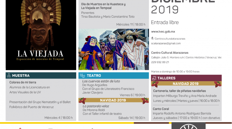This screenshot has width=232, height=129.
Task: Select the MUESTRA section header
Action: pyautogui.click(x=41, y=75)
